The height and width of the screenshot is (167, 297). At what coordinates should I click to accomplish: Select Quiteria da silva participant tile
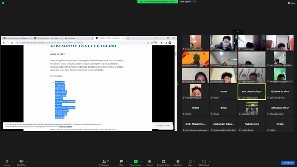pos(280,92)
